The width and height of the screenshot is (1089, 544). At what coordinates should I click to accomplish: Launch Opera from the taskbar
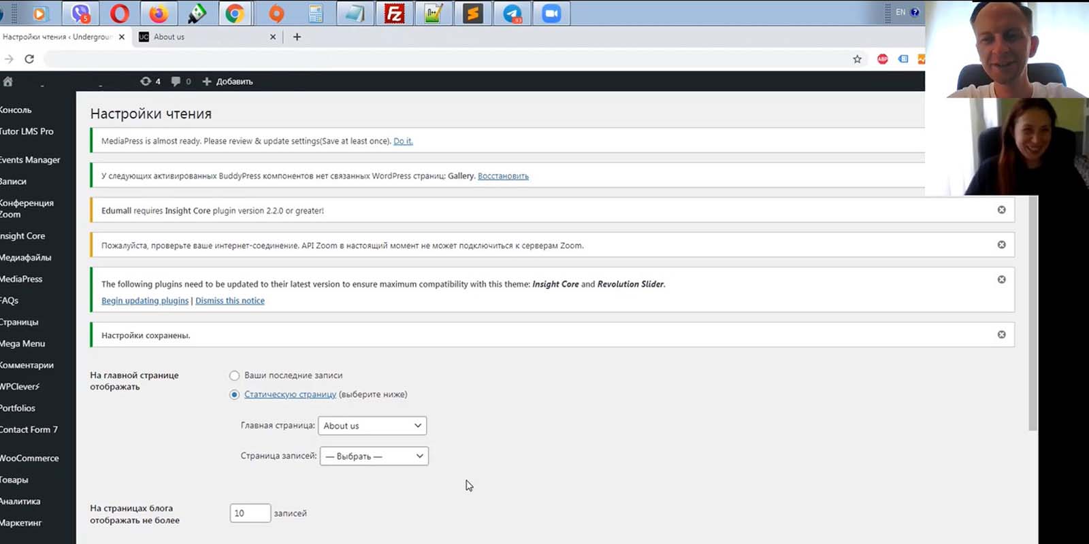(x=120, y=13)
